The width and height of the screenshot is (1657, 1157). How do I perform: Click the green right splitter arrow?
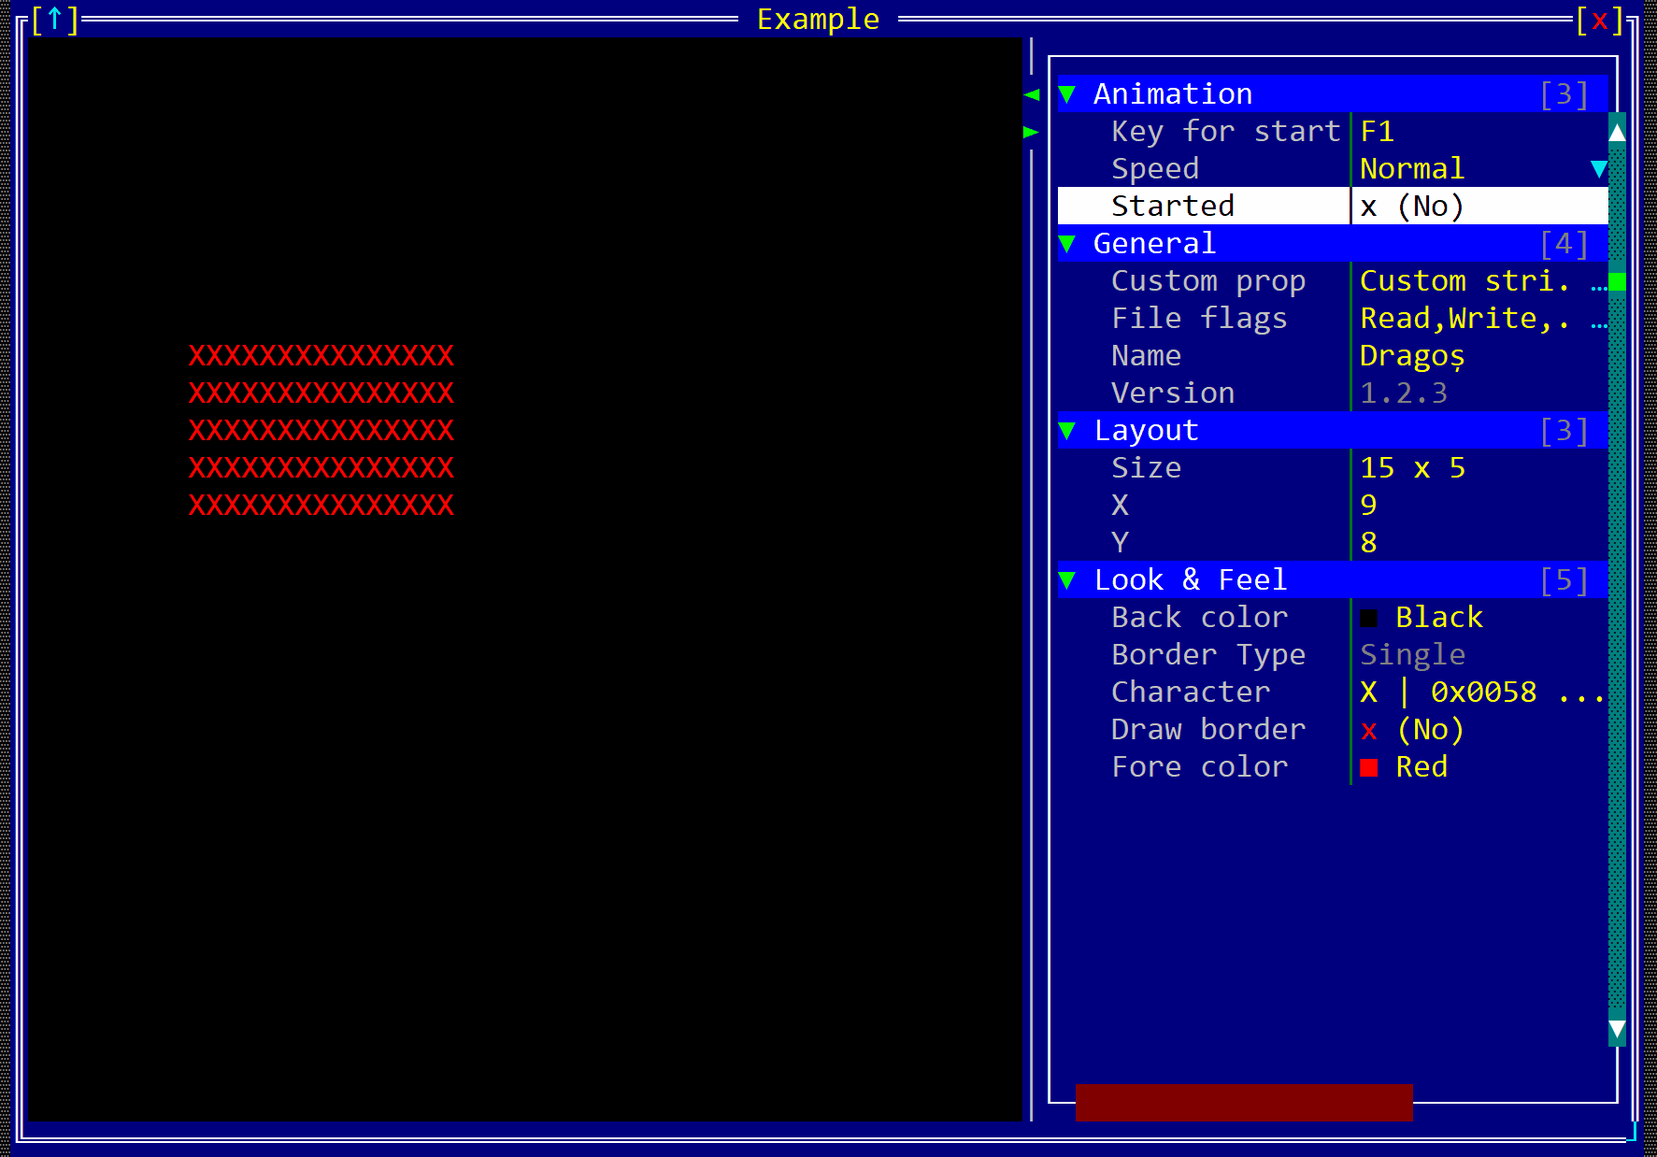(x=1032, y=132)
